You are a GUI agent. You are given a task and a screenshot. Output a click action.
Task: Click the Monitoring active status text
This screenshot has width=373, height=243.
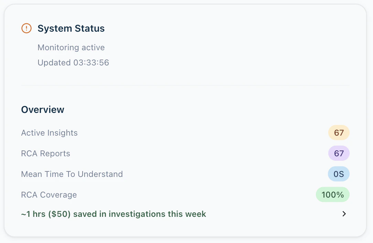click(71, 47)
